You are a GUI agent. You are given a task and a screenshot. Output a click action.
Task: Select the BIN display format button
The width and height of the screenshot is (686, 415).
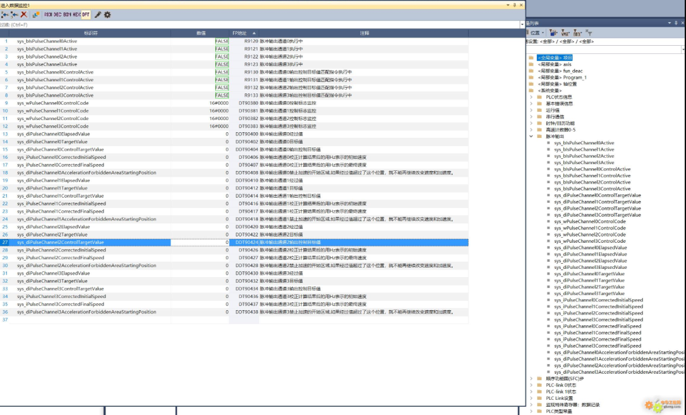coord(67,15)
